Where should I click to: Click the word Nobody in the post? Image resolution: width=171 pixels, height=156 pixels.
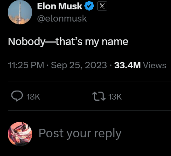point(26,42)
